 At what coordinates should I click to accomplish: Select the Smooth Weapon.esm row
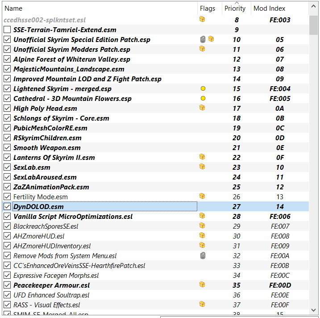tap(156, 148)
